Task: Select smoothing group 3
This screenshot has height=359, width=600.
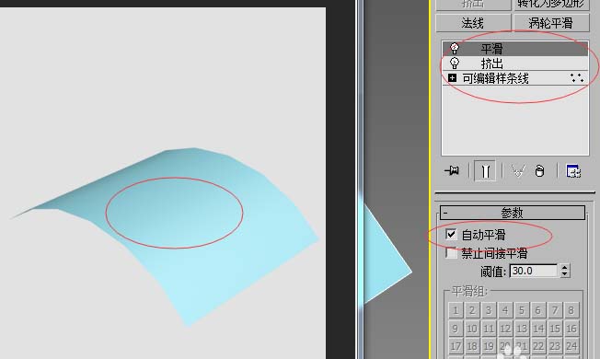Action: 489,310
